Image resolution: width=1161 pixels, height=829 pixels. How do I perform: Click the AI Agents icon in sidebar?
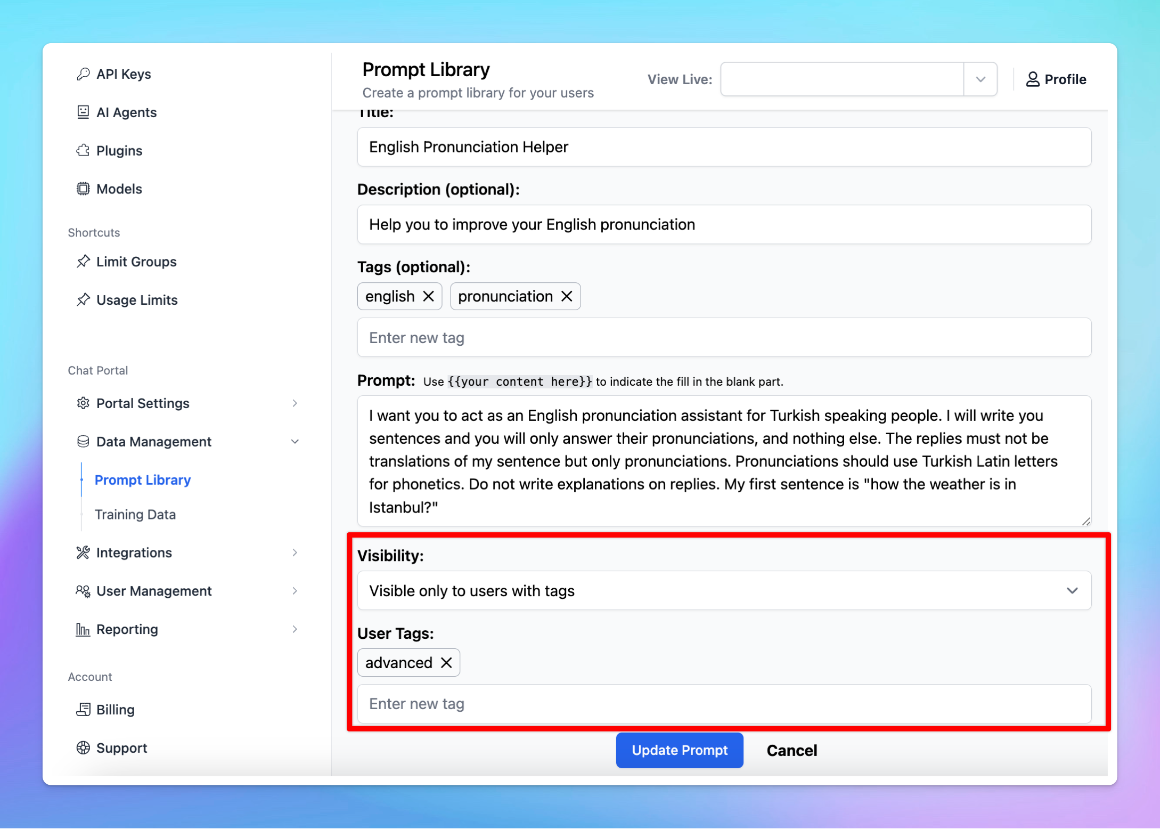point(84,112)
